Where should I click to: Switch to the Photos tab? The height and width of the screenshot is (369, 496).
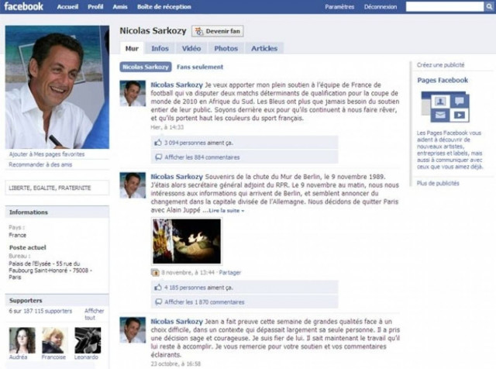pyautogui.click(x=226, y=48)
